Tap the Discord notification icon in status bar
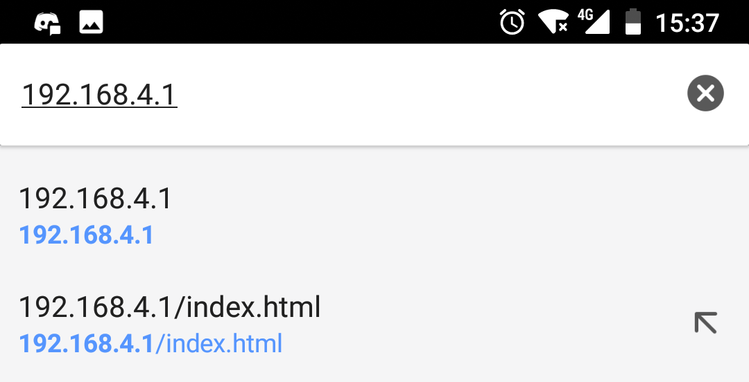Viewport: 749px width, 382px height. tap(48, 23)
